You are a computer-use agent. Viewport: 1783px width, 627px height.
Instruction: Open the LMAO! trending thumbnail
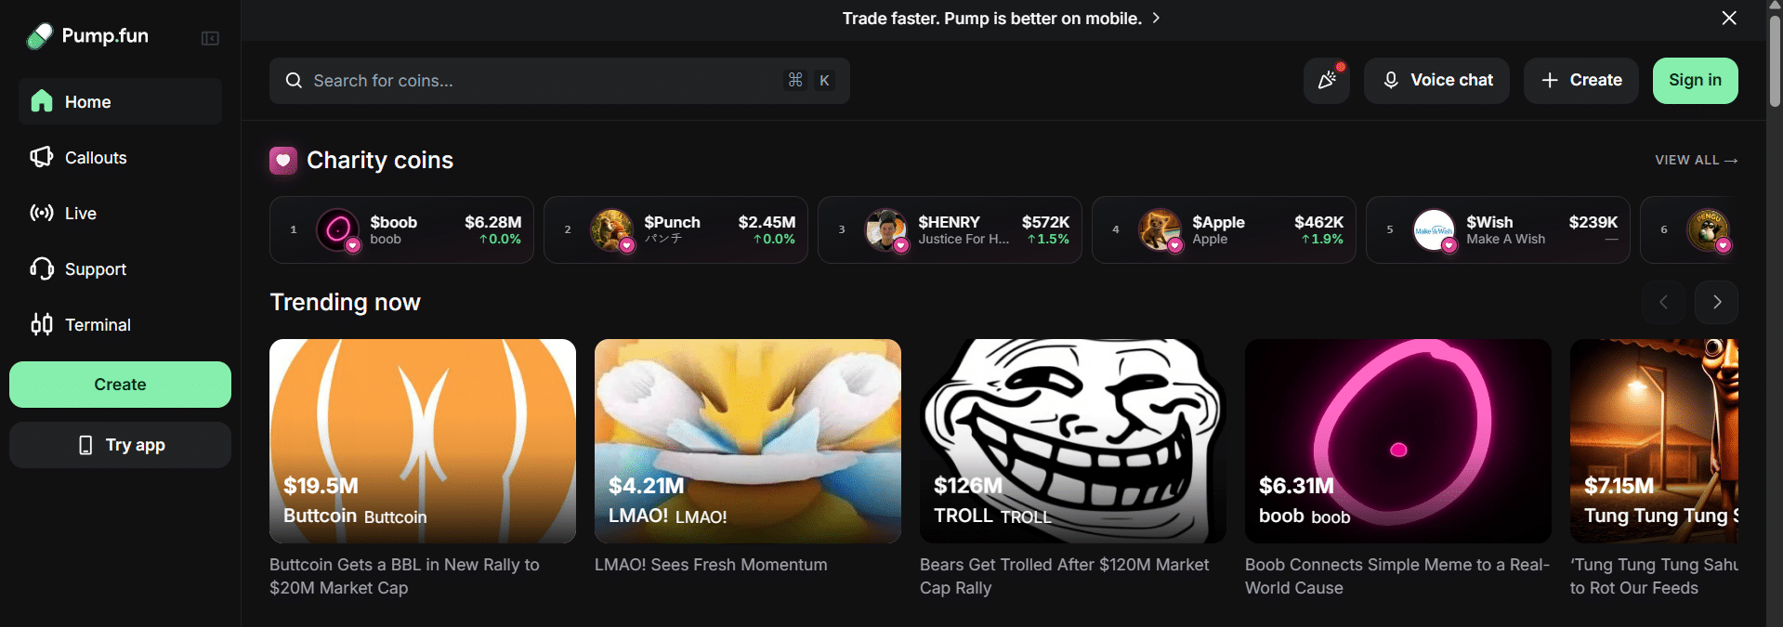click(748, 441)
